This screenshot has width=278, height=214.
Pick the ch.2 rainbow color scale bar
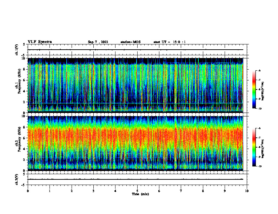pos(254,147)
